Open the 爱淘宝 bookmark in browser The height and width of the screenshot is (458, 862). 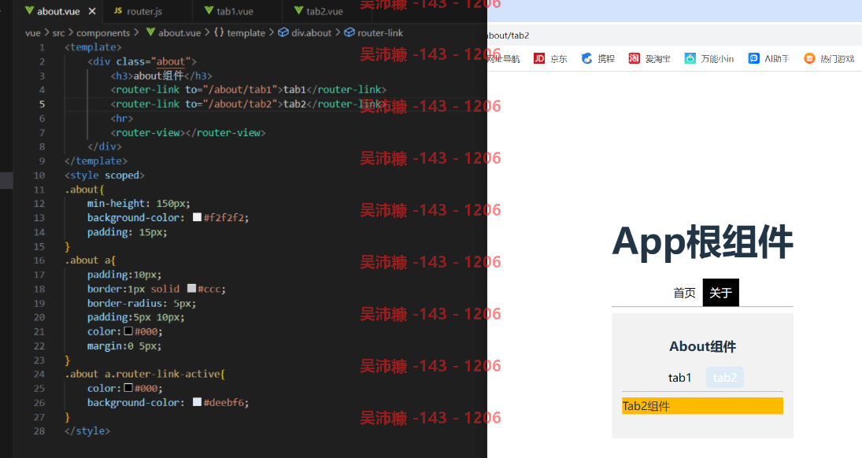pos(649,58)
